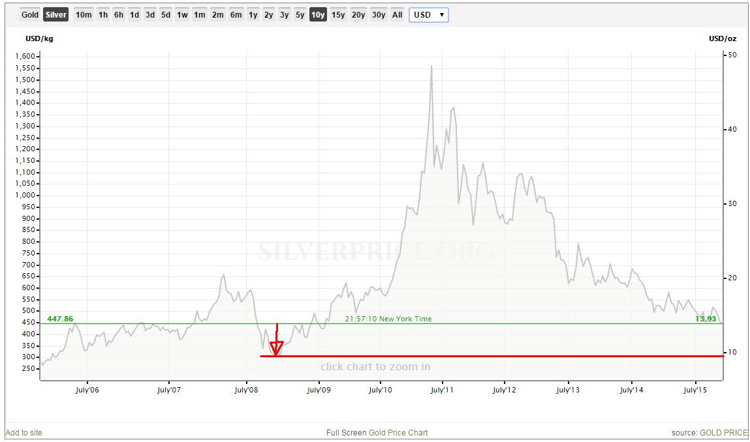Select the 30y time range

379,14
